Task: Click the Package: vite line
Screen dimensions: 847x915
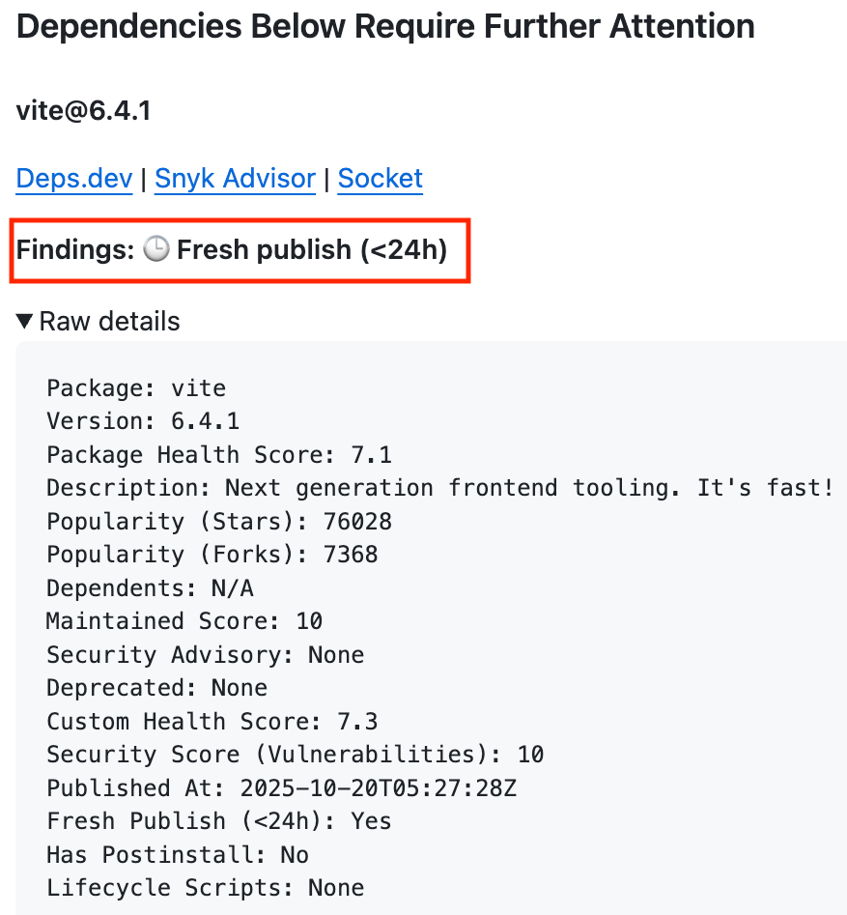Action: (x=136, y=388)
